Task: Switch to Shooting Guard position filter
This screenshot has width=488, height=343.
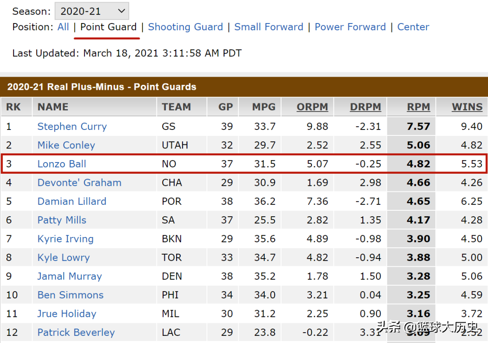Action: (185, 27)
